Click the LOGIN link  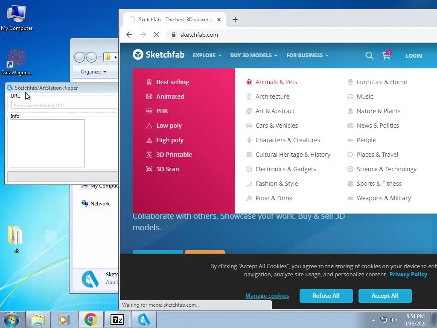[x=414, y=56]
